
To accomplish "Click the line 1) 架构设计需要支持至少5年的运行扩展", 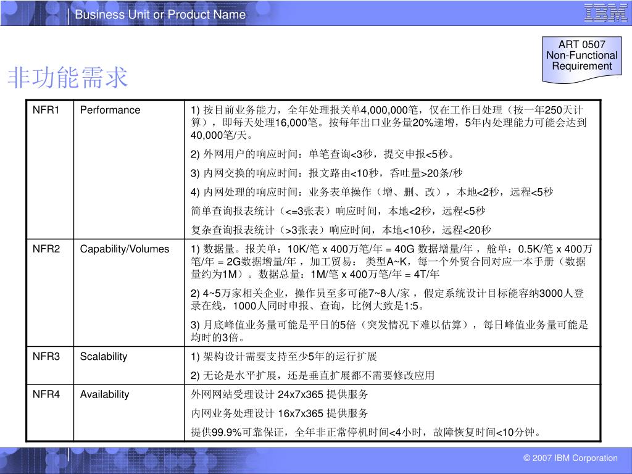I will coord(284,356).
